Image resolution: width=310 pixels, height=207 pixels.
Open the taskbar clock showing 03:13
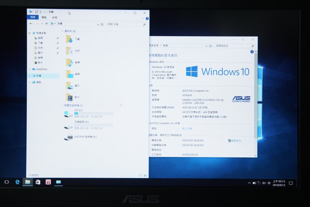point(279,183)
